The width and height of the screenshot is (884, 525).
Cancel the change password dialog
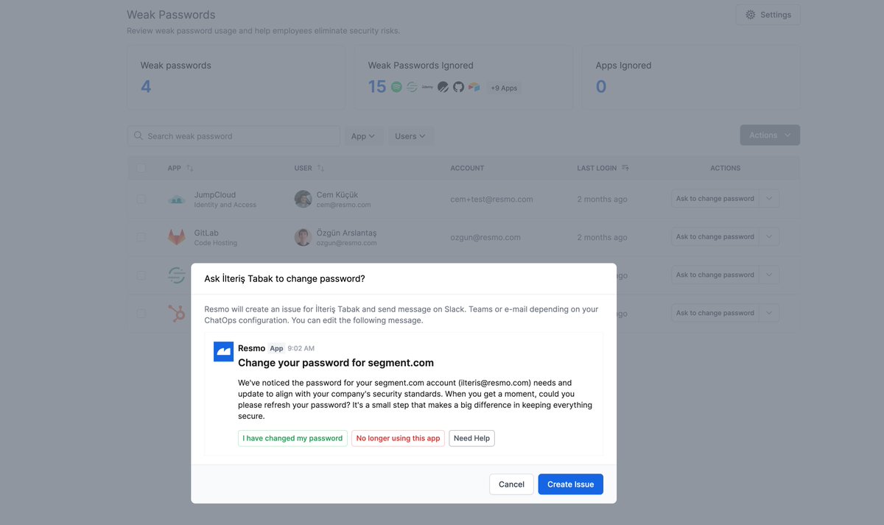point(511,484)
